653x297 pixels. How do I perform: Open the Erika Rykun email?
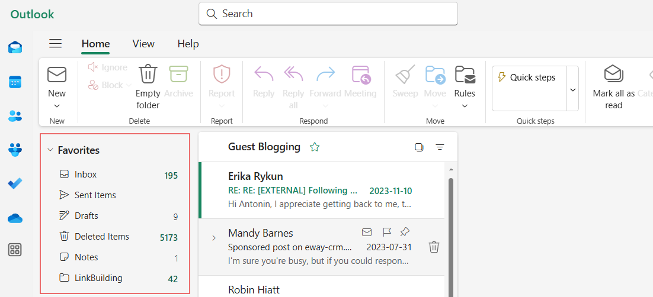click(x=322, y=191)
